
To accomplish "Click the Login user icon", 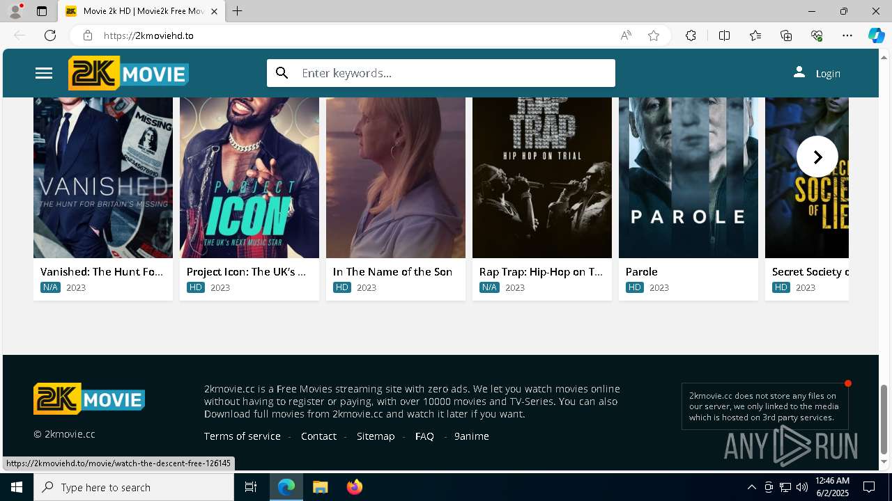I will 799,72.
